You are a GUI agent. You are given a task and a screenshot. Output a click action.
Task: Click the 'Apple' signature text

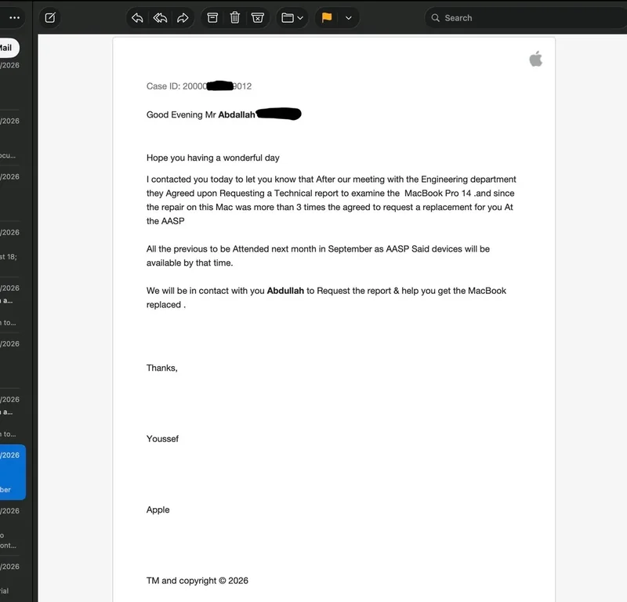(158, 510)
